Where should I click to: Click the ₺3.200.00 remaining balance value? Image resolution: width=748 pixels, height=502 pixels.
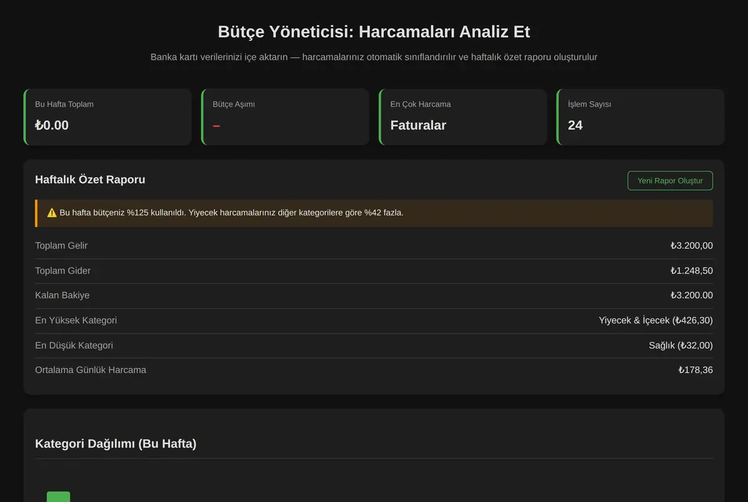coord(691,295)
